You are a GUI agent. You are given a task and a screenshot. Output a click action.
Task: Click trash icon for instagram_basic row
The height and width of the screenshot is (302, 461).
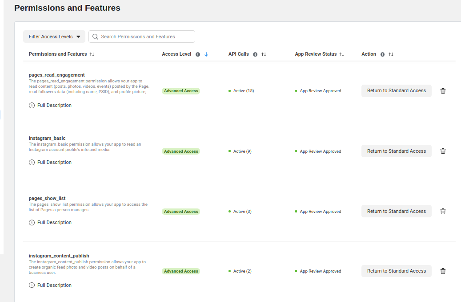tap(443, 151)
